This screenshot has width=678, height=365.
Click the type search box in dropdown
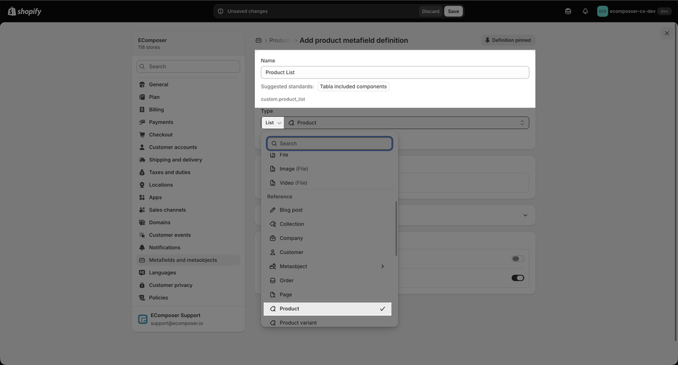[x=330, y=143]
